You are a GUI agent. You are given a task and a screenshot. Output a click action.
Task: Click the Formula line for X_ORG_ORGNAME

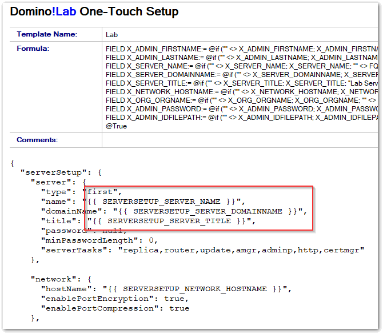(242, 100)
